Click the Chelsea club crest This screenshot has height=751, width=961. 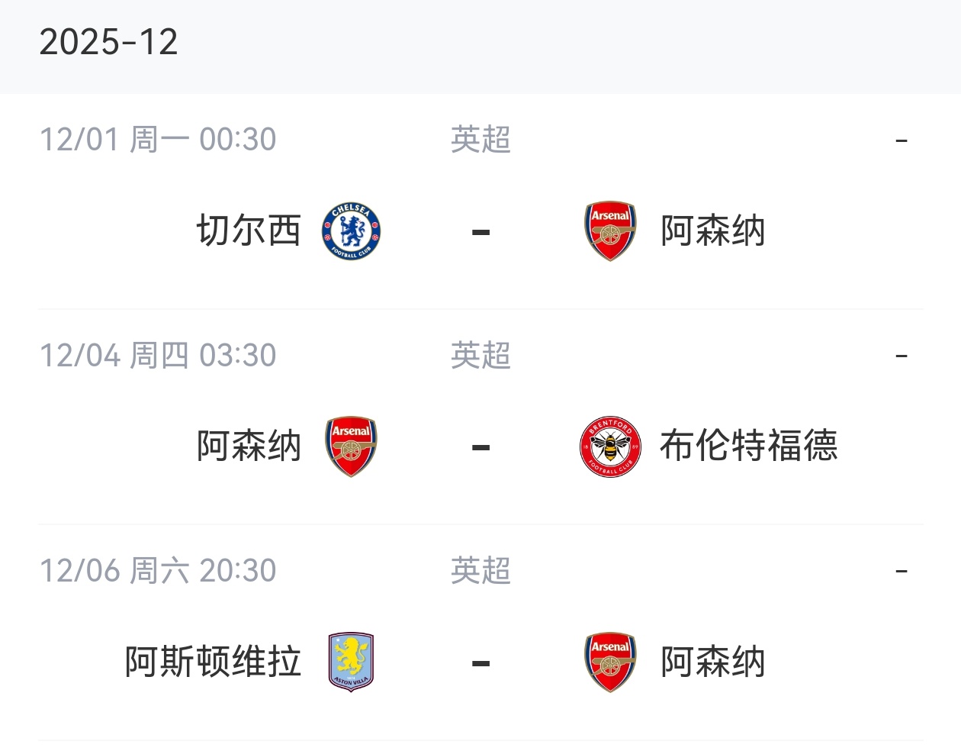[351, 230]
